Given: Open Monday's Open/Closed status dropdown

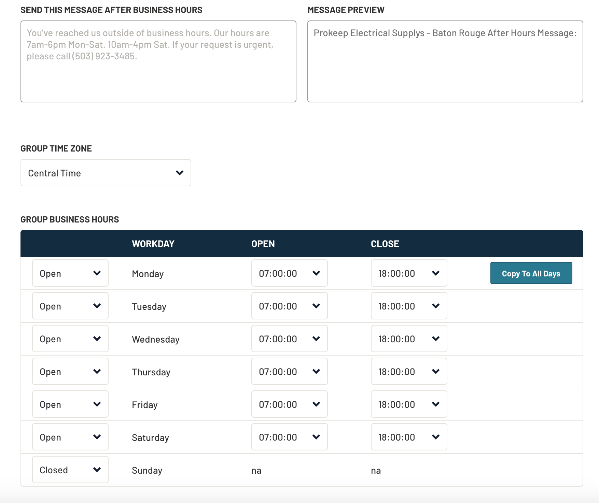Looking at the screenshot, I should coord(70,273).
